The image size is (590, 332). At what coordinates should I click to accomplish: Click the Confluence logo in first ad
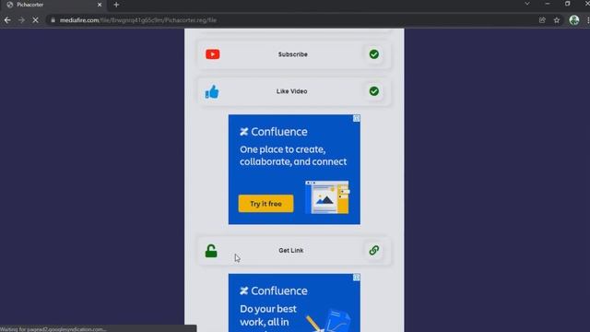pos(274,132)
